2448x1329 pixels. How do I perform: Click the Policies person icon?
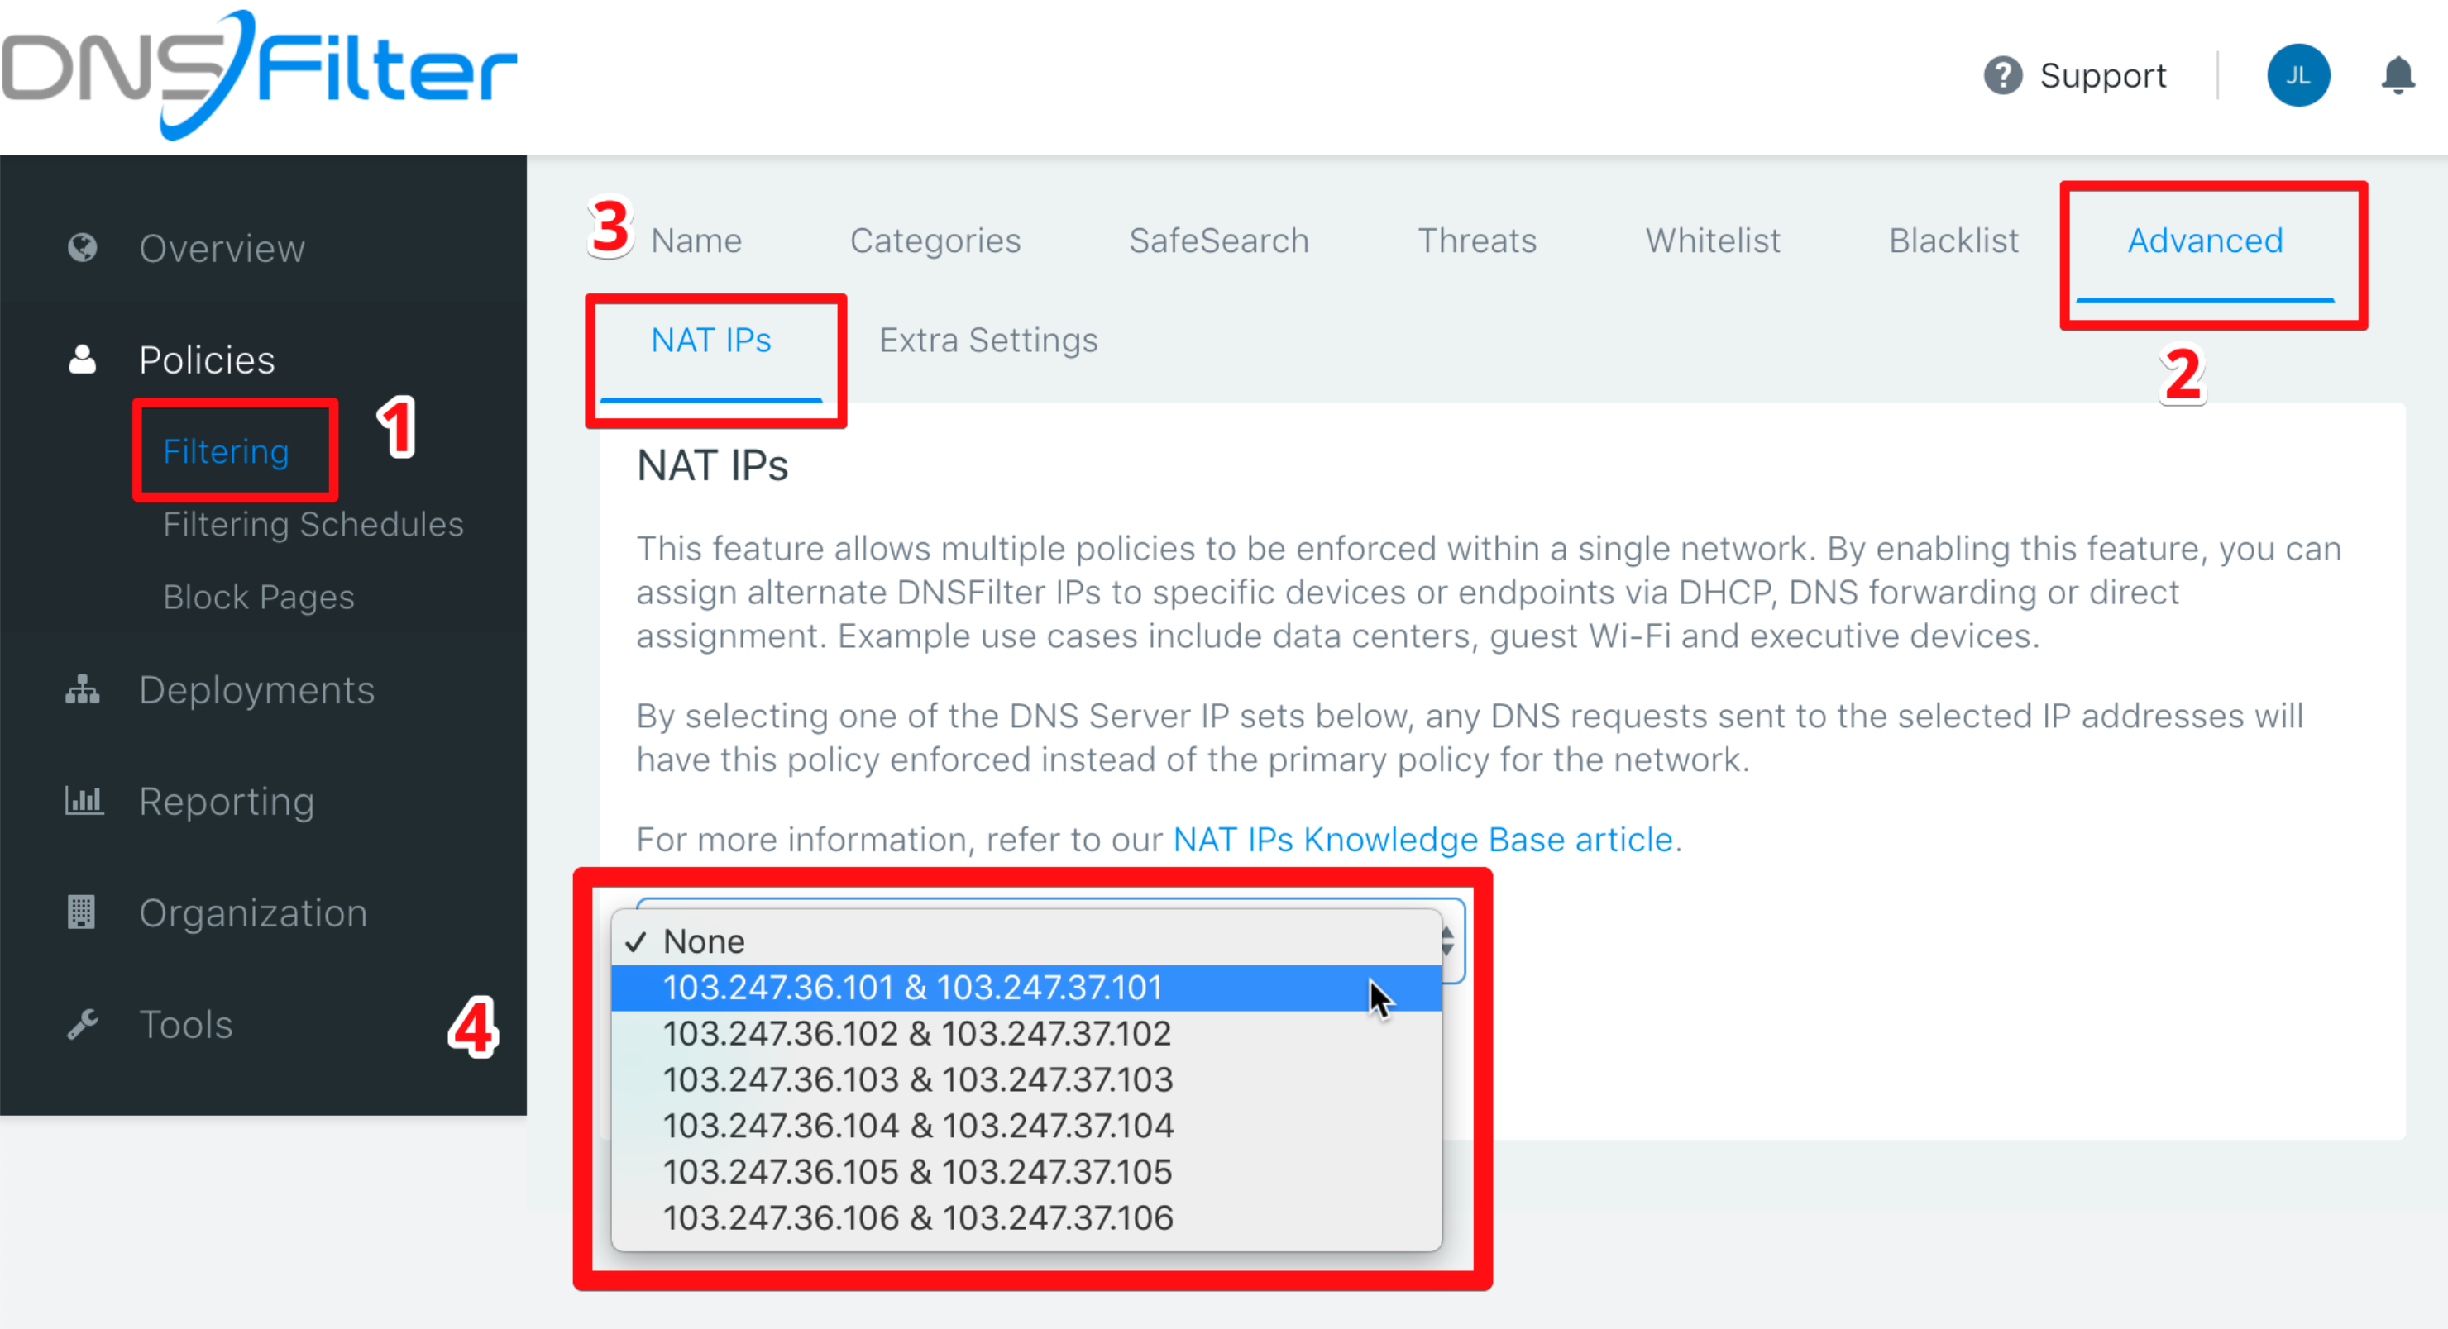click(83, 360)
